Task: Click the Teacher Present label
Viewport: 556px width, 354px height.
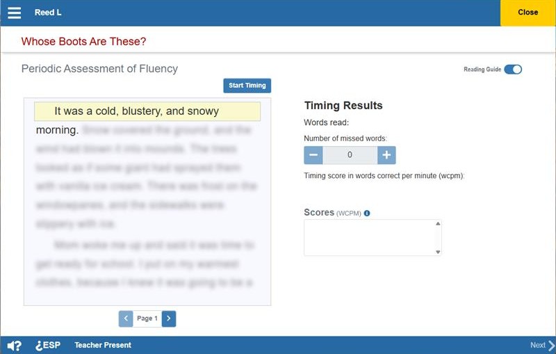Action: [103, 346]
